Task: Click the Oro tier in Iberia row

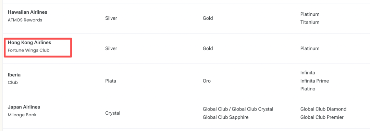Action: pos(207,81)
